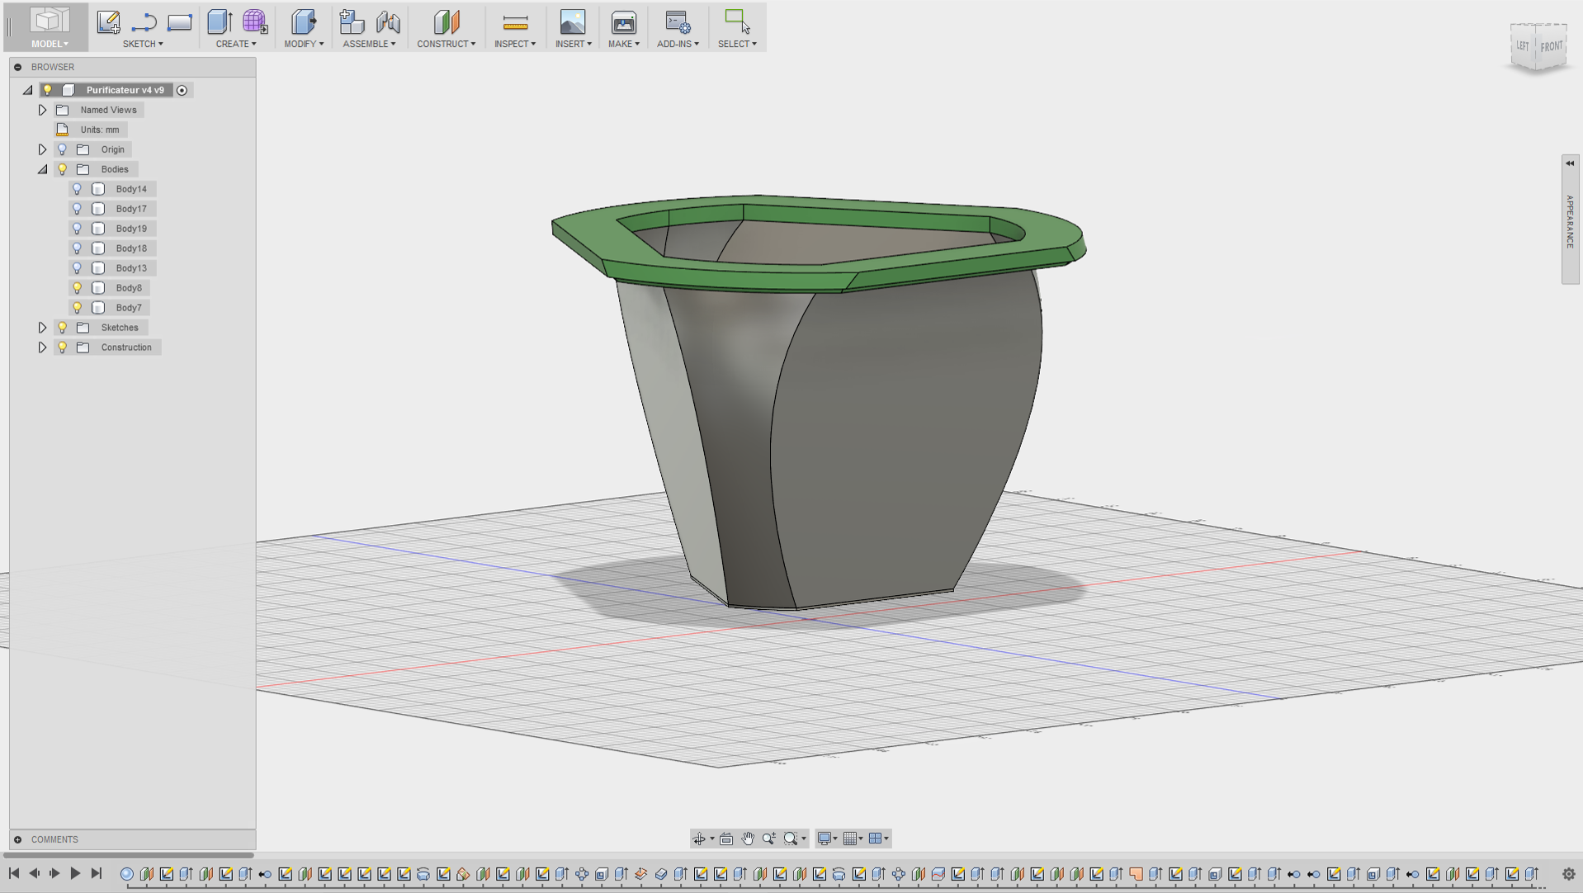Activate the Pan tool in navigation bar
The image size is (1583, 893).
pyautogui.click(x=748, y=838)
